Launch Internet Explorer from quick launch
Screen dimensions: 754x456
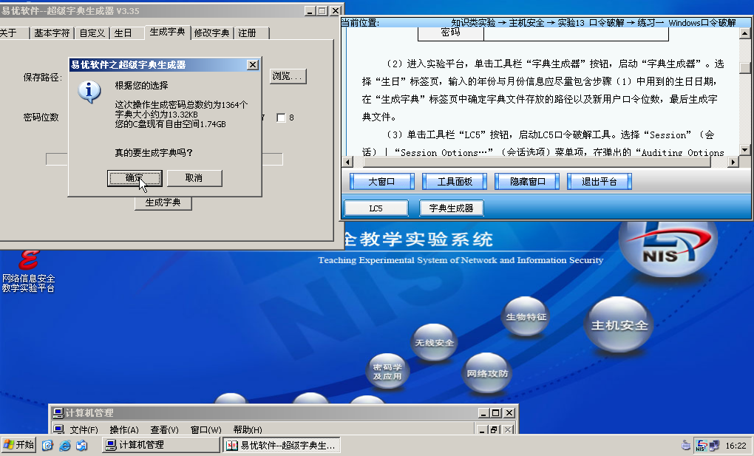tap(64, 446)
